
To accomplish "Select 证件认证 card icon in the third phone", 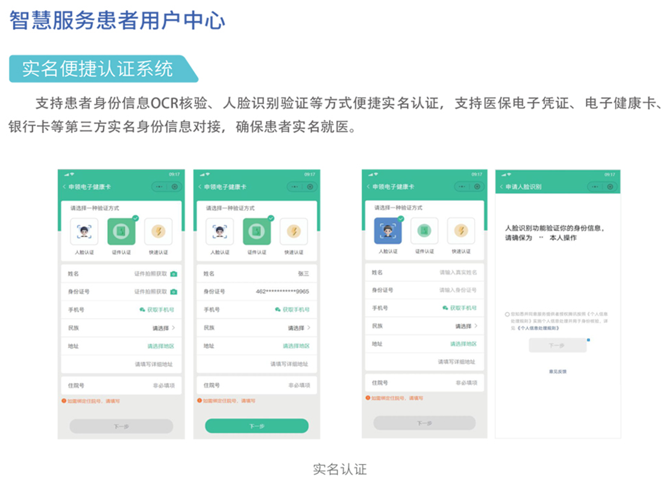I will point(424,231).
